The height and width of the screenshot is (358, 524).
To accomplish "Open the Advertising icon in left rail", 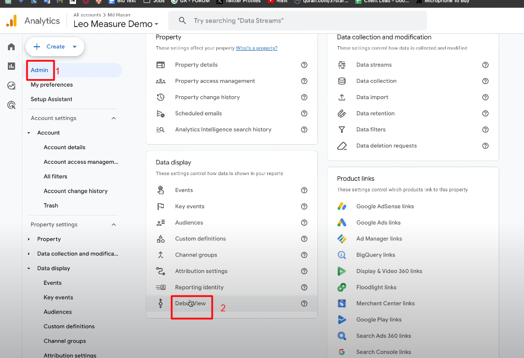I will click(x=11, y=105).
